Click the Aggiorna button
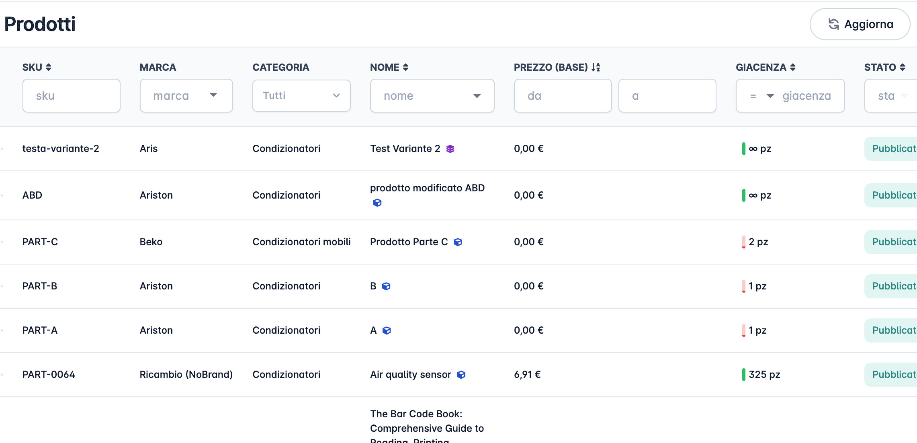Viewport: 917px width, 443px height. (860, 24)
